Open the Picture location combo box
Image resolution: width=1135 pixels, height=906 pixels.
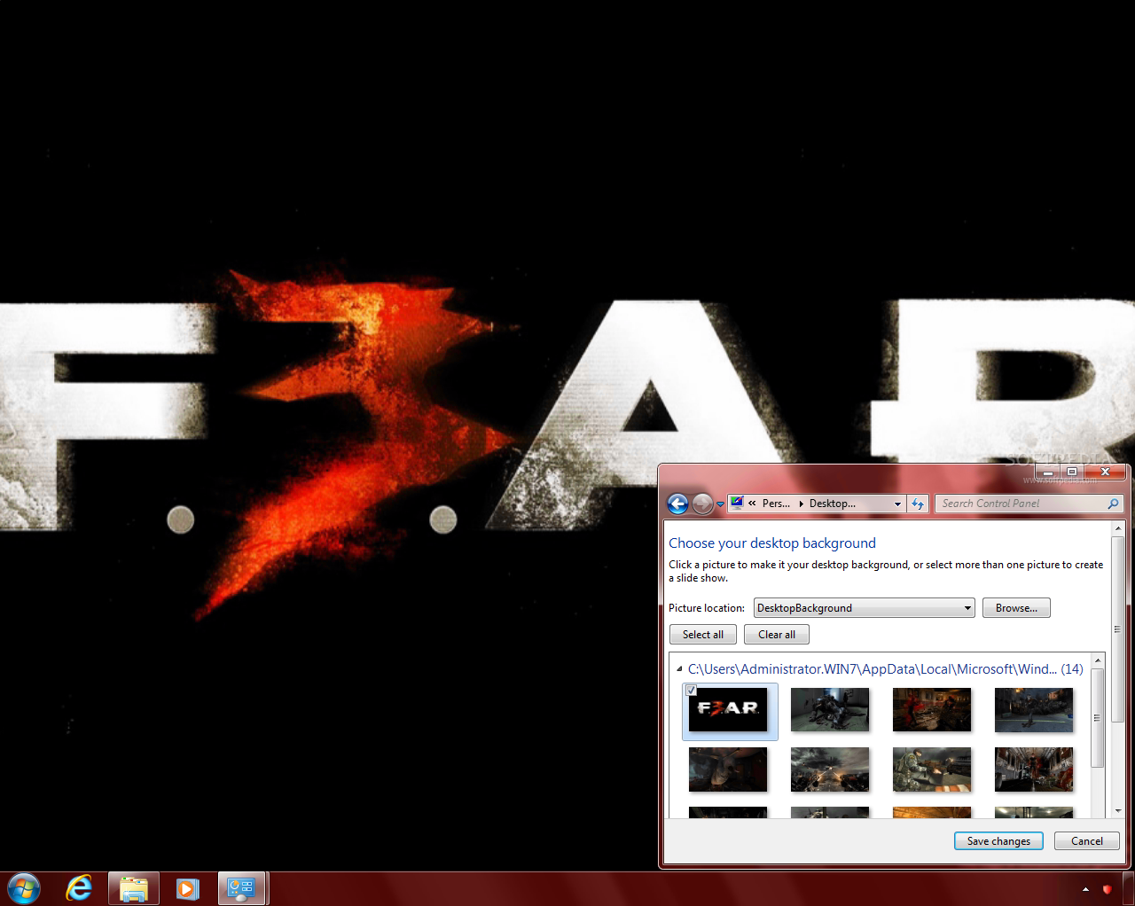864,608
